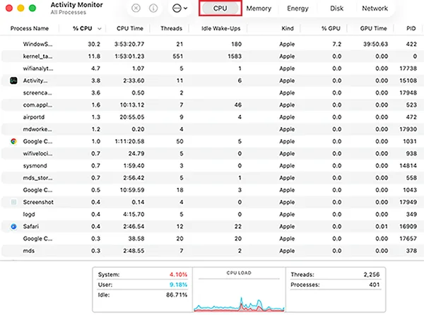Image resolution: width=424 pixels, height=315 pixels.
Task: Select the mds_stor... process row
Action: [x=212, y=178]
